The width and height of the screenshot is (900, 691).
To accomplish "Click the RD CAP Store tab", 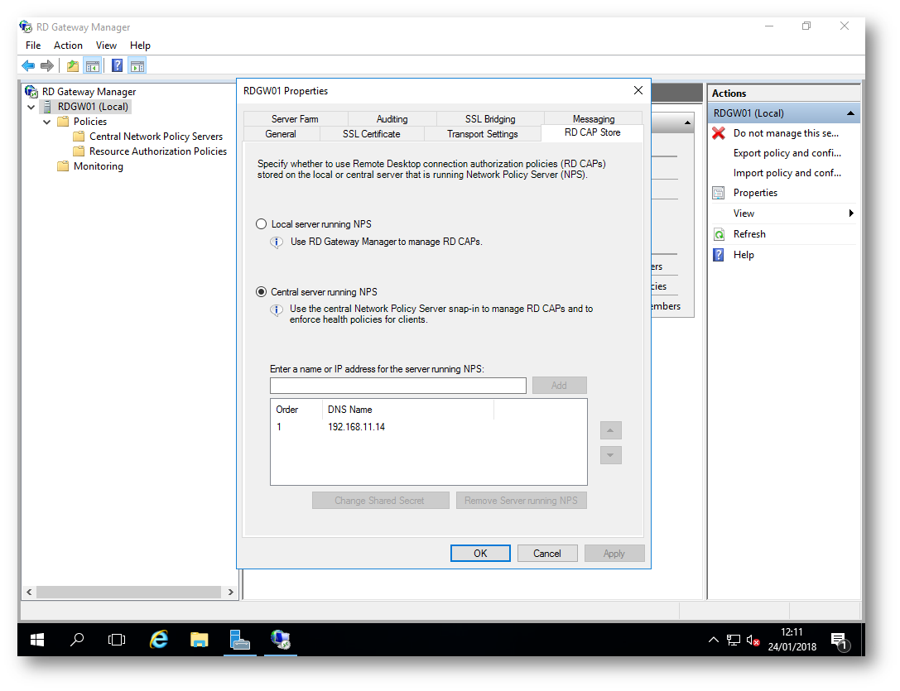I will point(592,132).
